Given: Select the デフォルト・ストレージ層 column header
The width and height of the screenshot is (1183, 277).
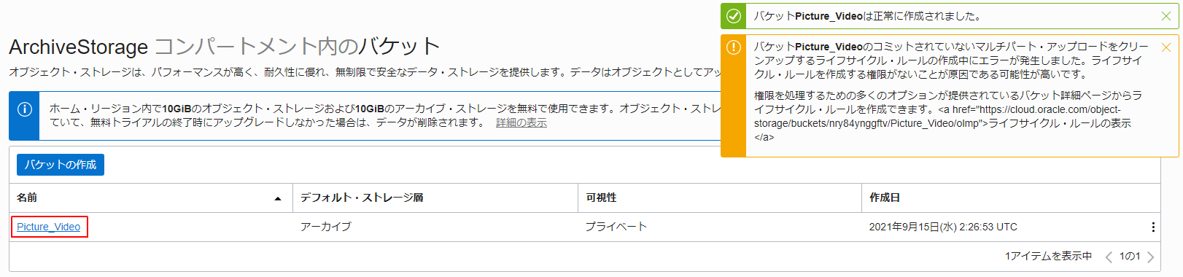Looking at the screenshot, I should (x=362, y=198).
